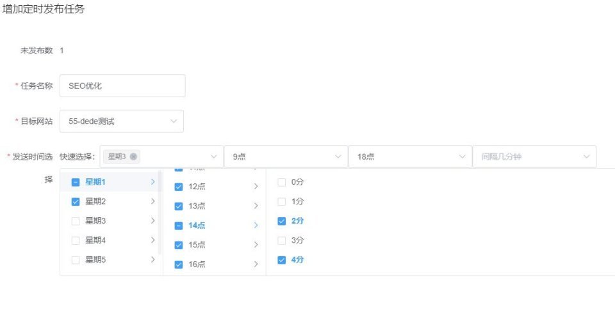This screenshot has width=615, height=315.
Task: Click the 16点 chevron arrow
Action: tap(256, 264)
